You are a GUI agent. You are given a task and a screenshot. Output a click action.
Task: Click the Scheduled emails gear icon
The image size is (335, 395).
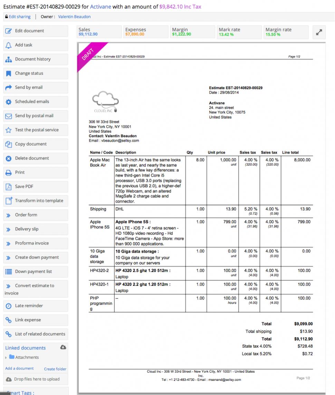point(9,102)
